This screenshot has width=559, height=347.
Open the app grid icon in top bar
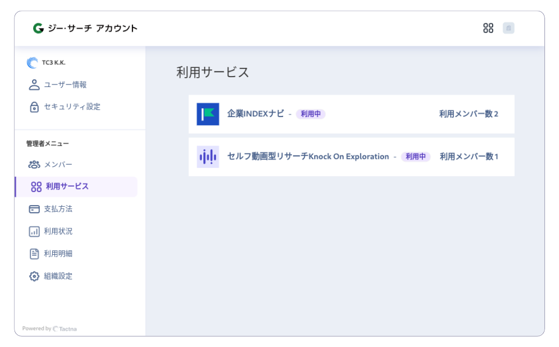coord(488,28)
